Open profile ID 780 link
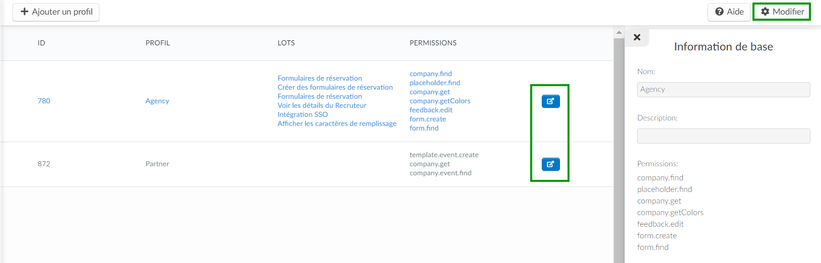The height and width of the screenshot is (263, 821). coord(44,101)
